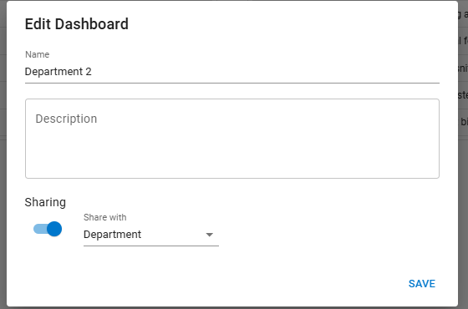Click the empty part of the Name field
Image resolution: width=468 pixels, height=309 pixels.
pos(266,72)
